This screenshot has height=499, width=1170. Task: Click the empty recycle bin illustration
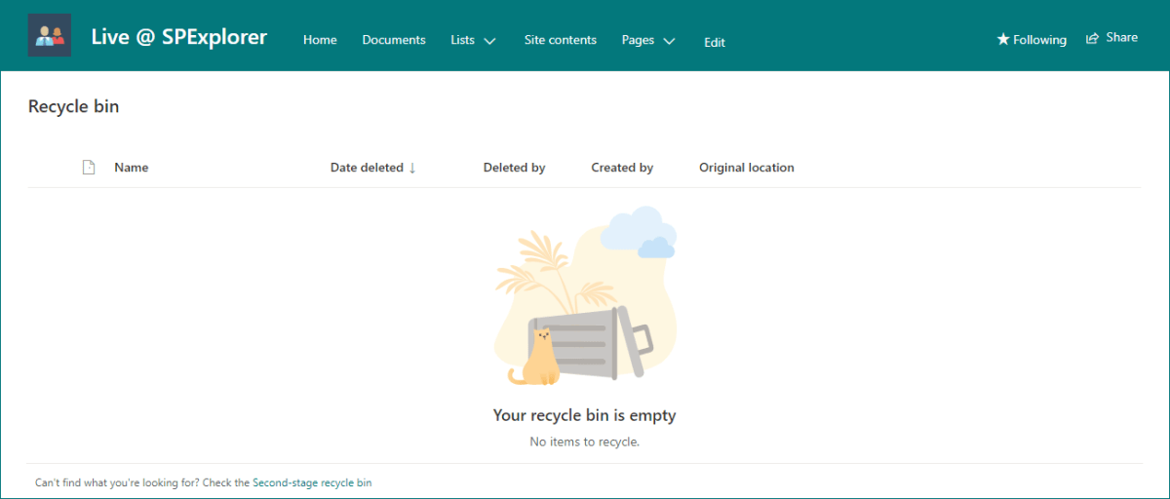pos(585,295)
